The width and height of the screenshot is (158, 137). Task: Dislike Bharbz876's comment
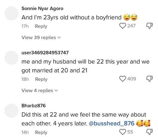pyautogui.click(x=149, y=132)
